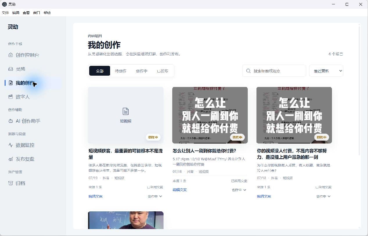Open the 最近更新 sort dropdown
368x236 pixels.
(x=326, y=71)
